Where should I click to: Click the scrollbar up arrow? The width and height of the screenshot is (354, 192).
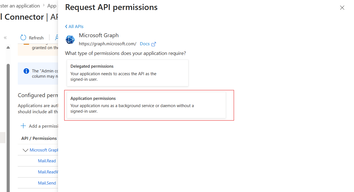8,47
